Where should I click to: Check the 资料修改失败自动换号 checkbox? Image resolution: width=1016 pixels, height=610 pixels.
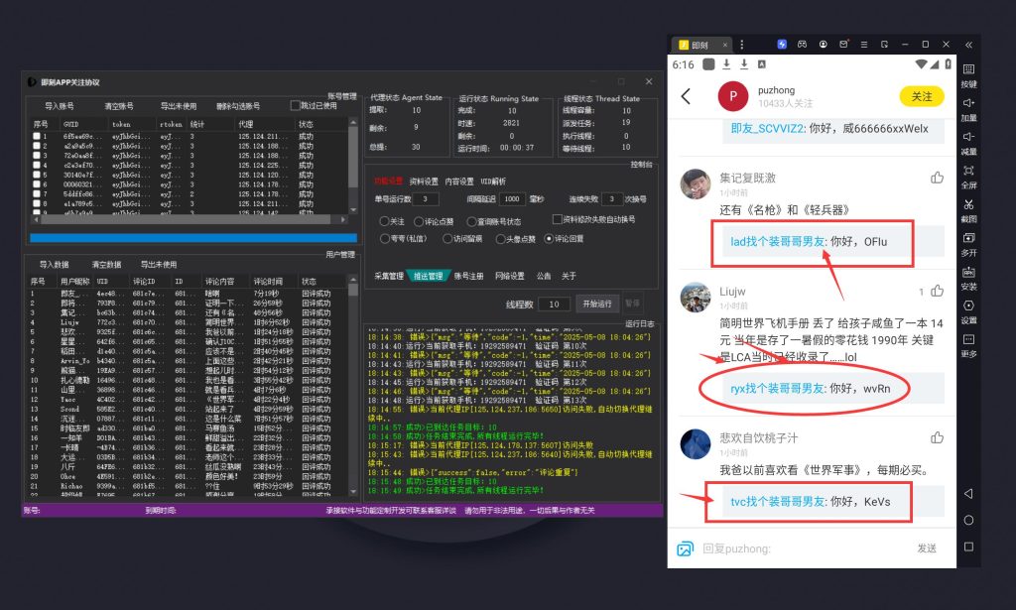pyautogui.click(x=557, y=219)
